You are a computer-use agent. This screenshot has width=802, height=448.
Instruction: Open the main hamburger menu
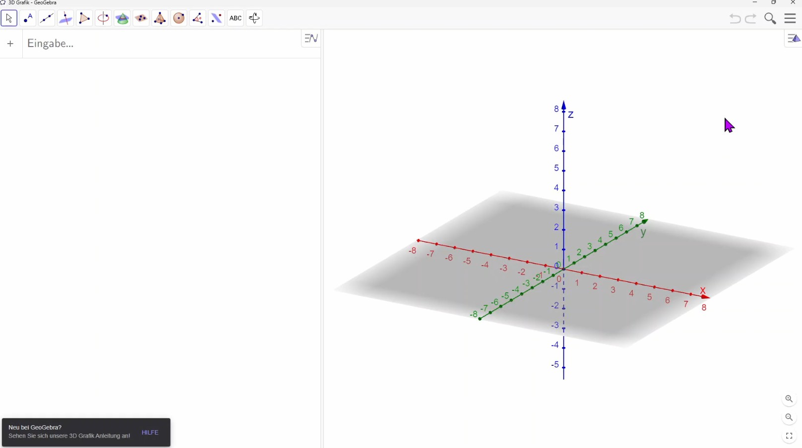(790, 18)
